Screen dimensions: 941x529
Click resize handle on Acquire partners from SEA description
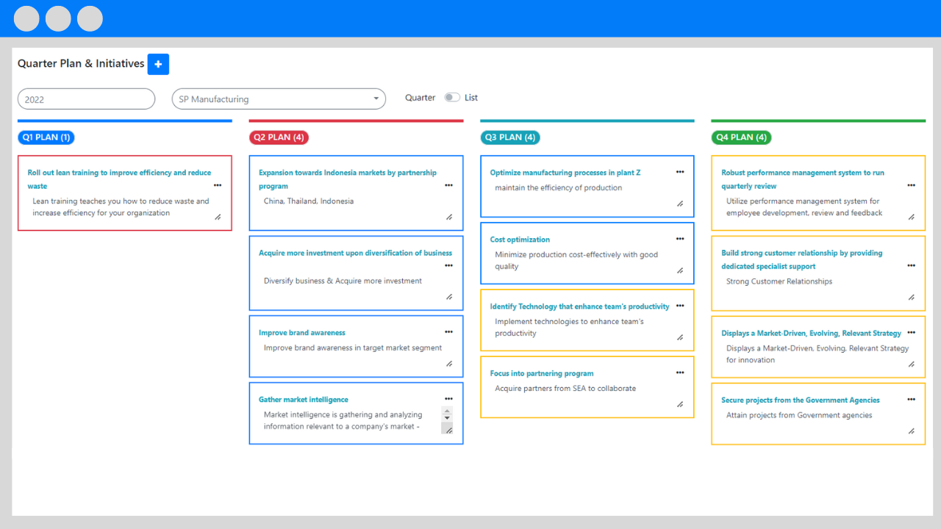(x=680, y=404)
